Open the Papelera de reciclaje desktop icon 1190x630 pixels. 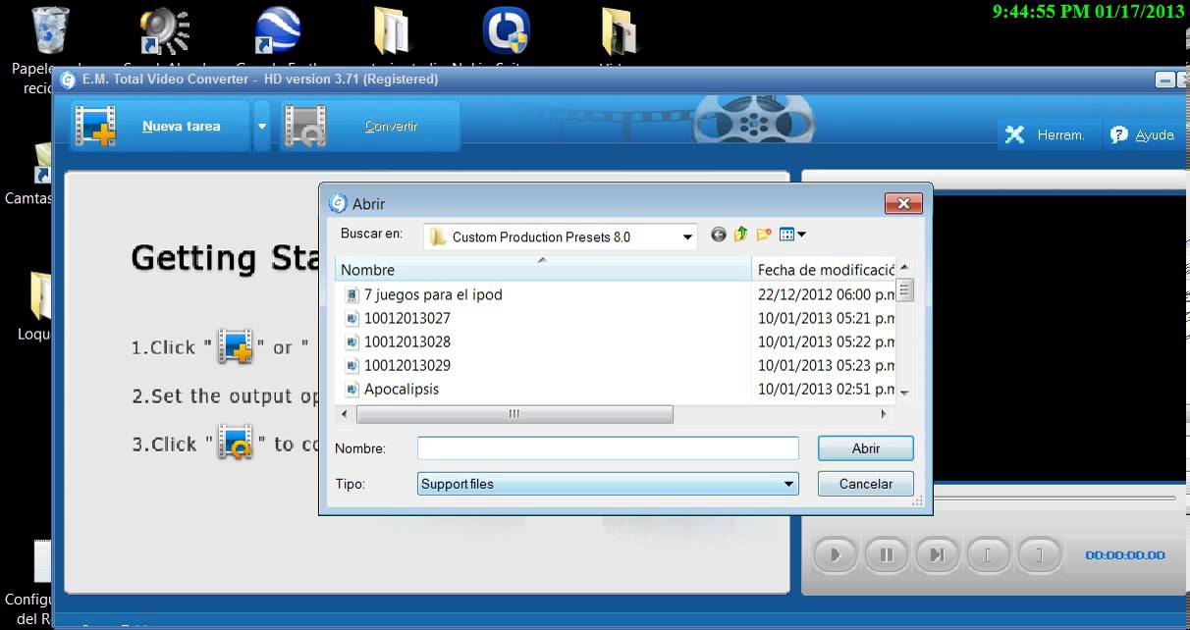(50, 31)
